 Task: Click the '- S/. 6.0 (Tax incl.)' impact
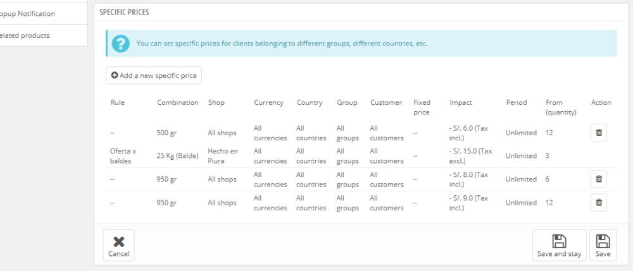[468, 133]
